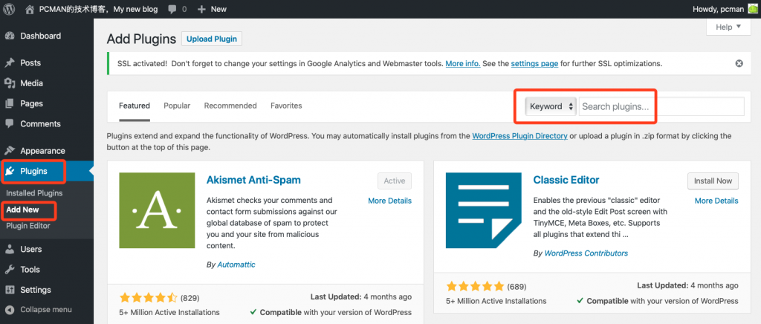
Task: Open Installed Plugins submenu item
Action: click(34, 193)
